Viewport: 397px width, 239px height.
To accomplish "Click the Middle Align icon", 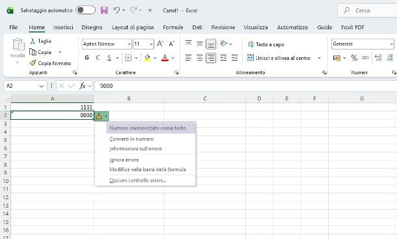I will point(200,44).
